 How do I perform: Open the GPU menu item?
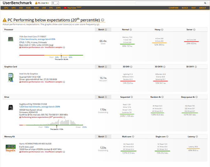pos(13,8)
